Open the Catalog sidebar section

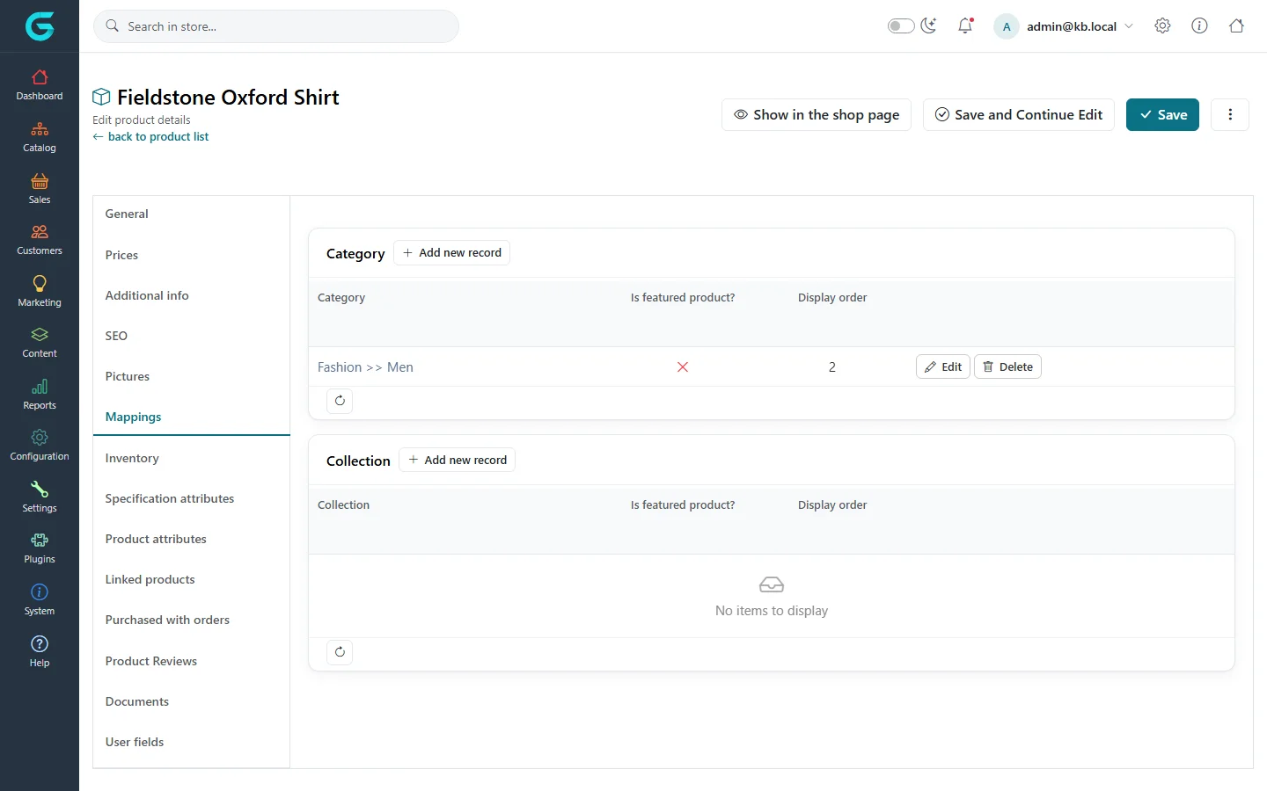tap(40, 137)
